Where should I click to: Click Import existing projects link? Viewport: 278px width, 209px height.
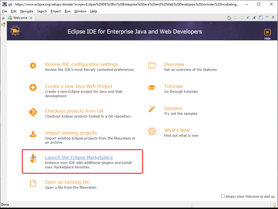point(71,133)
